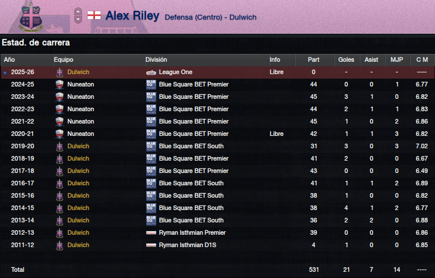
Task: Open Ryman Isthmian D1S division link
Action: click(188, 245)
